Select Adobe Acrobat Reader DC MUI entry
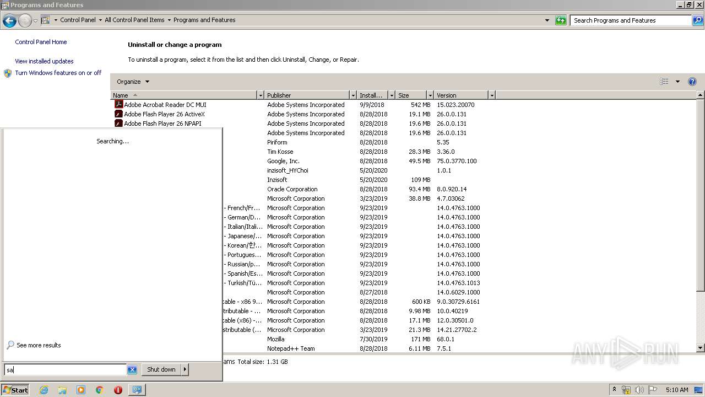705x397 pixels. (165, 105)
